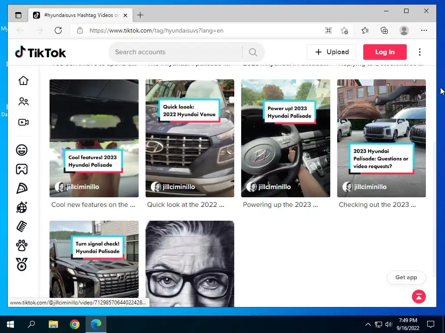Open caption 'Powering up the 2023 ...'
The height and width of the screenshot is (333, 445).
[x=280, y=205]
